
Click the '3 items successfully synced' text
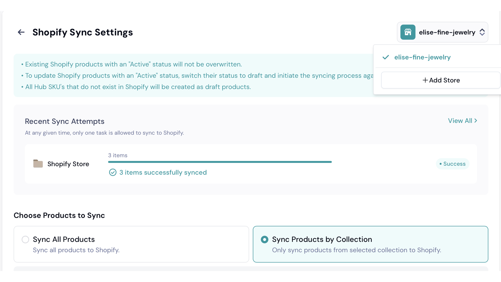(163, 172)
